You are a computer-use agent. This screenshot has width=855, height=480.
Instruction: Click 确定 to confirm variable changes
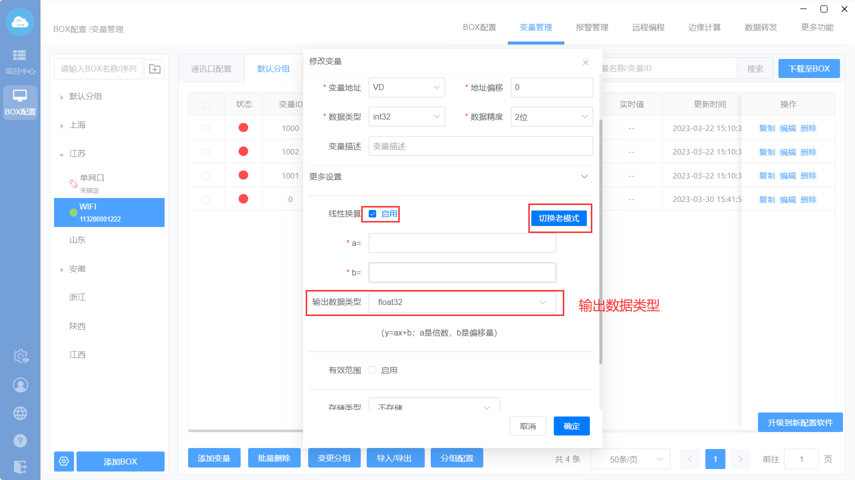click(x=571, y=426)
